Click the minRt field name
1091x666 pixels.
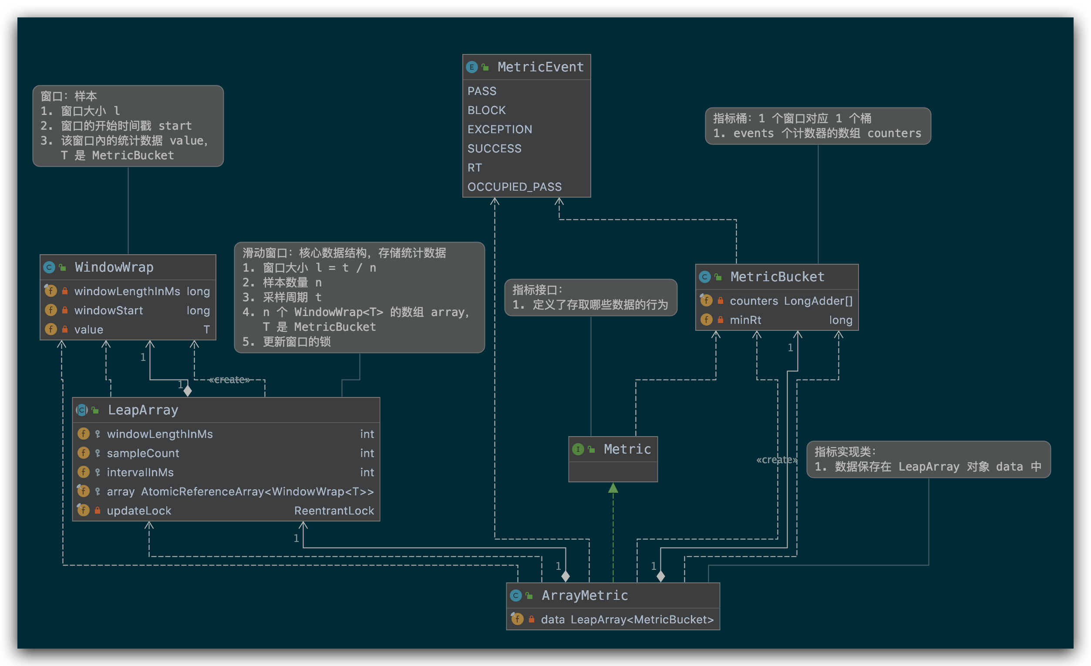746,320
